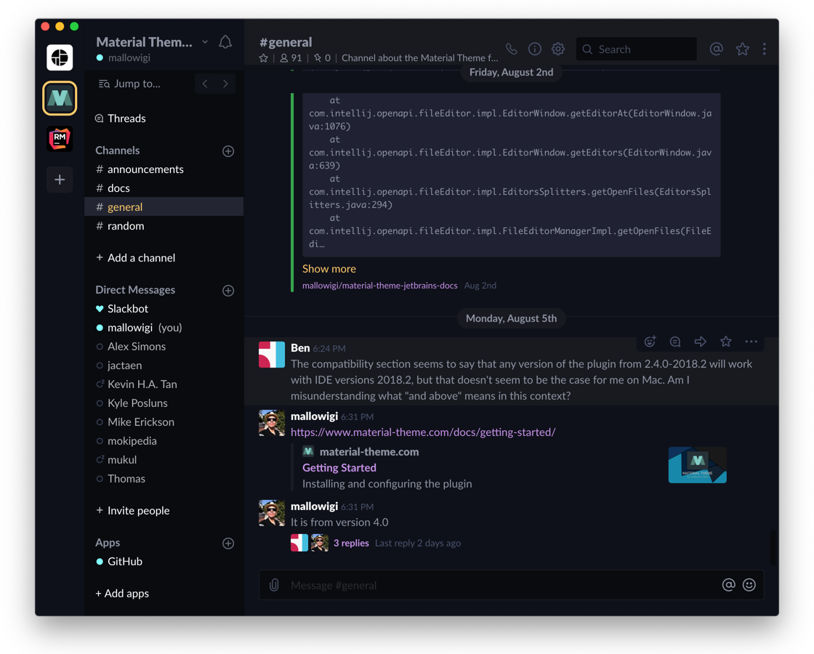The height and width of the screenshot is (654, 814).
Task: Open direct message with Alex Simons
Action: click(x=164, y=346)
